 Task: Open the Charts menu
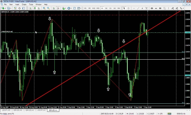click(24, 4)
